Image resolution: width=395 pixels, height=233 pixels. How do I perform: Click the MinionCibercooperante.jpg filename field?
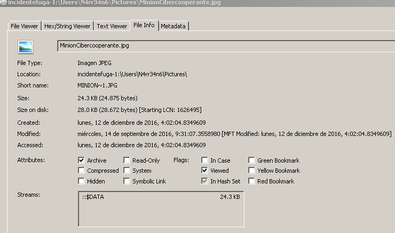[224, 46]
